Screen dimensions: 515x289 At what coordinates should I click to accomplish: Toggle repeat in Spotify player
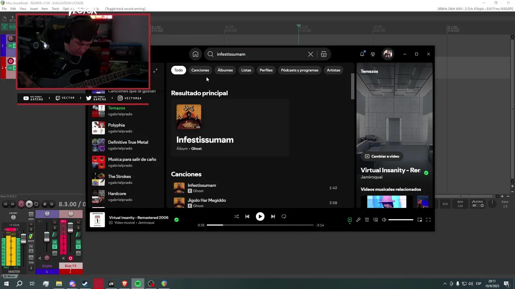point(284,216)
